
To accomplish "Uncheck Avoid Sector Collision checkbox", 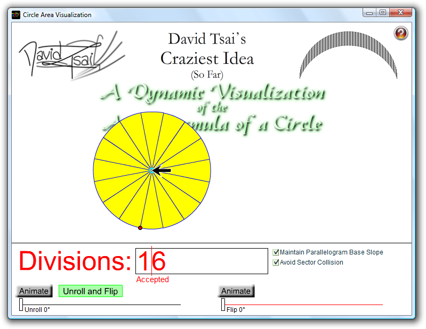I will 276,262.
